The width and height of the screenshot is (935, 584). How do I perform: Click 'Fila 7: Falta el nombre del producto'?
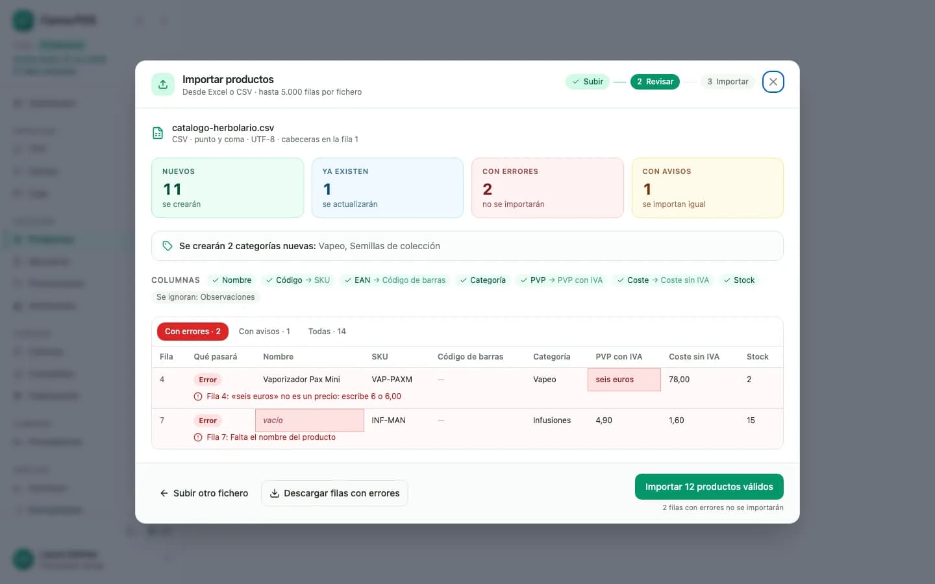[x=271, y=437]
